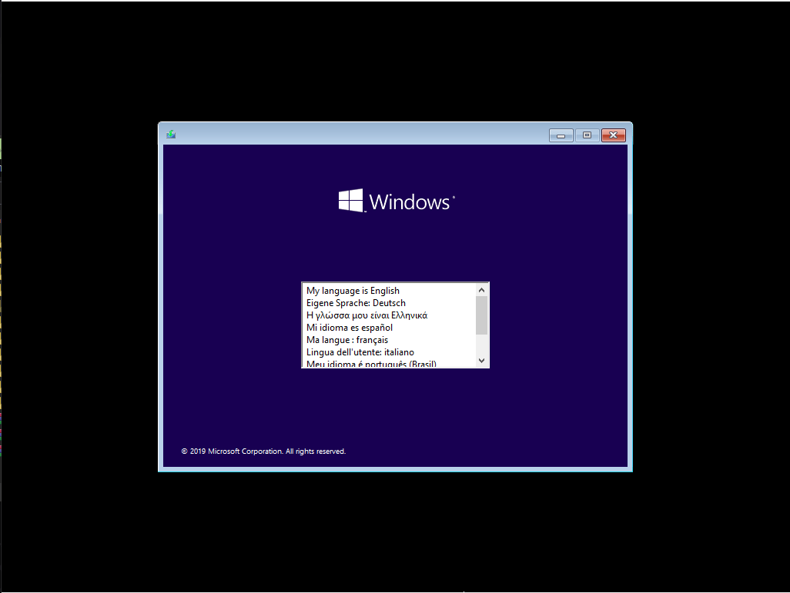Open the setup window title bar icon
This screenshot has height=593, width=790.
pyautogui.click(x=171, y=135)
